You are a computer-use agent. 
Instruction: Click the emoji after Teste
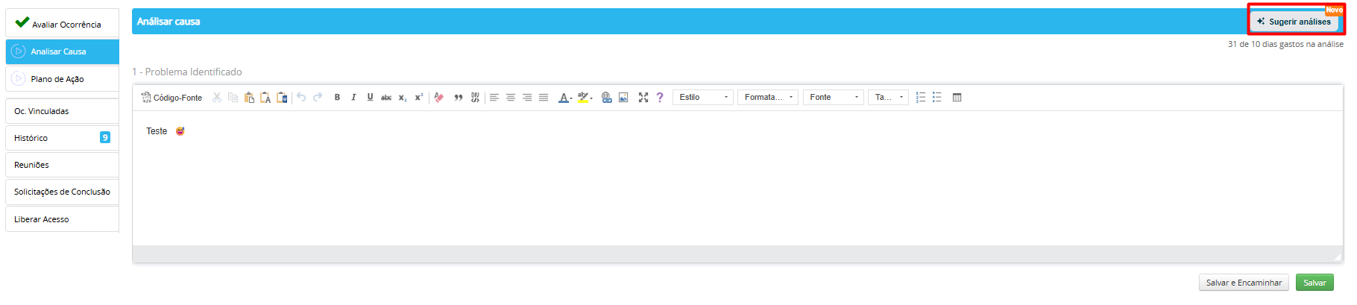tap(180, 131)
